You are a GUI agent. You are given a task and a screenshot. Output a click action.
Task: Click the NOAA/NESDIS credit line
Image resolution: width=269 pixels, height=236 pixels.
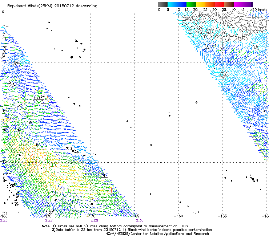[x=157, y=234]
